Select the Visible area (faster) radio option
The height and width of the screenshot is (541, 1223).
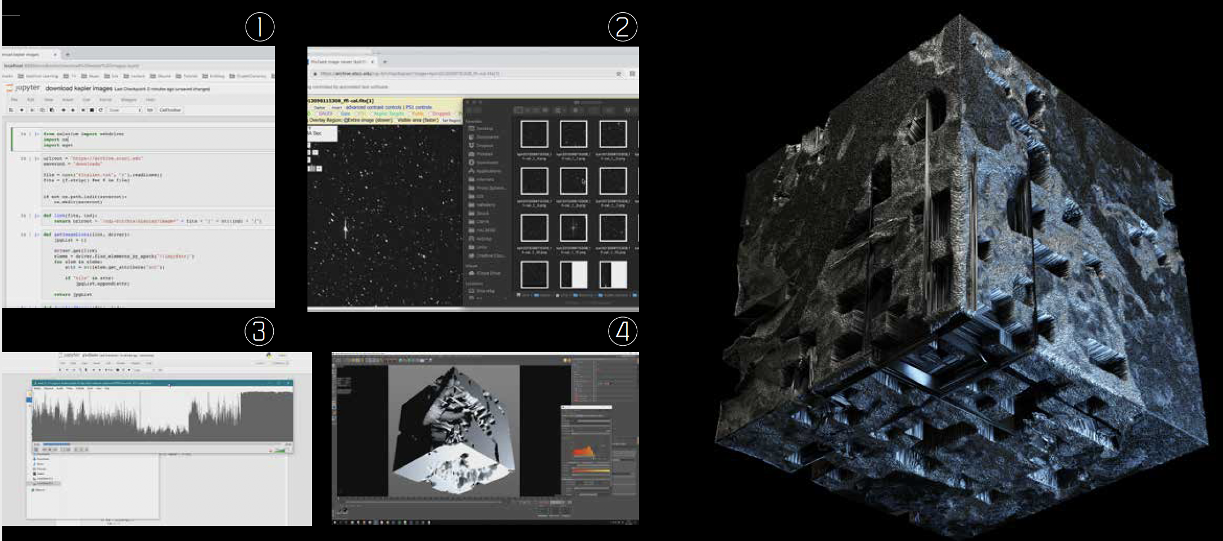[417, 120]
